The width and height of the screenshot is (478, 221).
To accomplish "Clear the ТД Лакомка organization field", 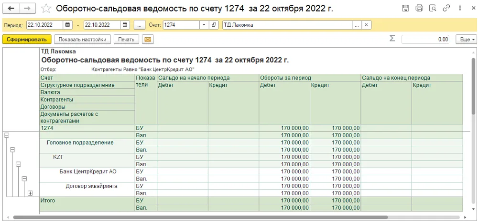I will (367, 25).
